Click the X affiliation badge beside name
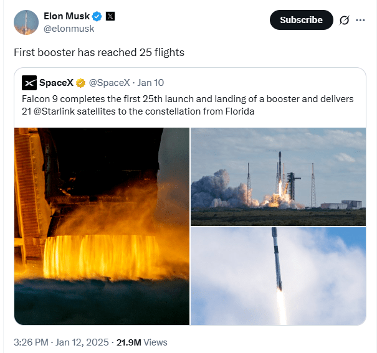The width and height of the screenshot is (377, 353). (x=110, y=16)
